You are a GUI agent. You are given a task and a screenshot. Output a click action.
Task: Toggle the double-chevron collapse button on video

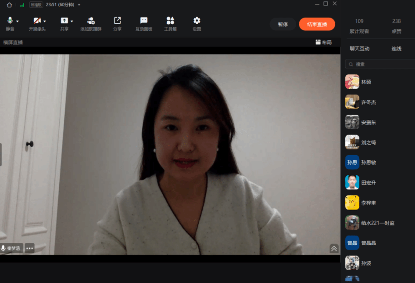tap(334, 249)
